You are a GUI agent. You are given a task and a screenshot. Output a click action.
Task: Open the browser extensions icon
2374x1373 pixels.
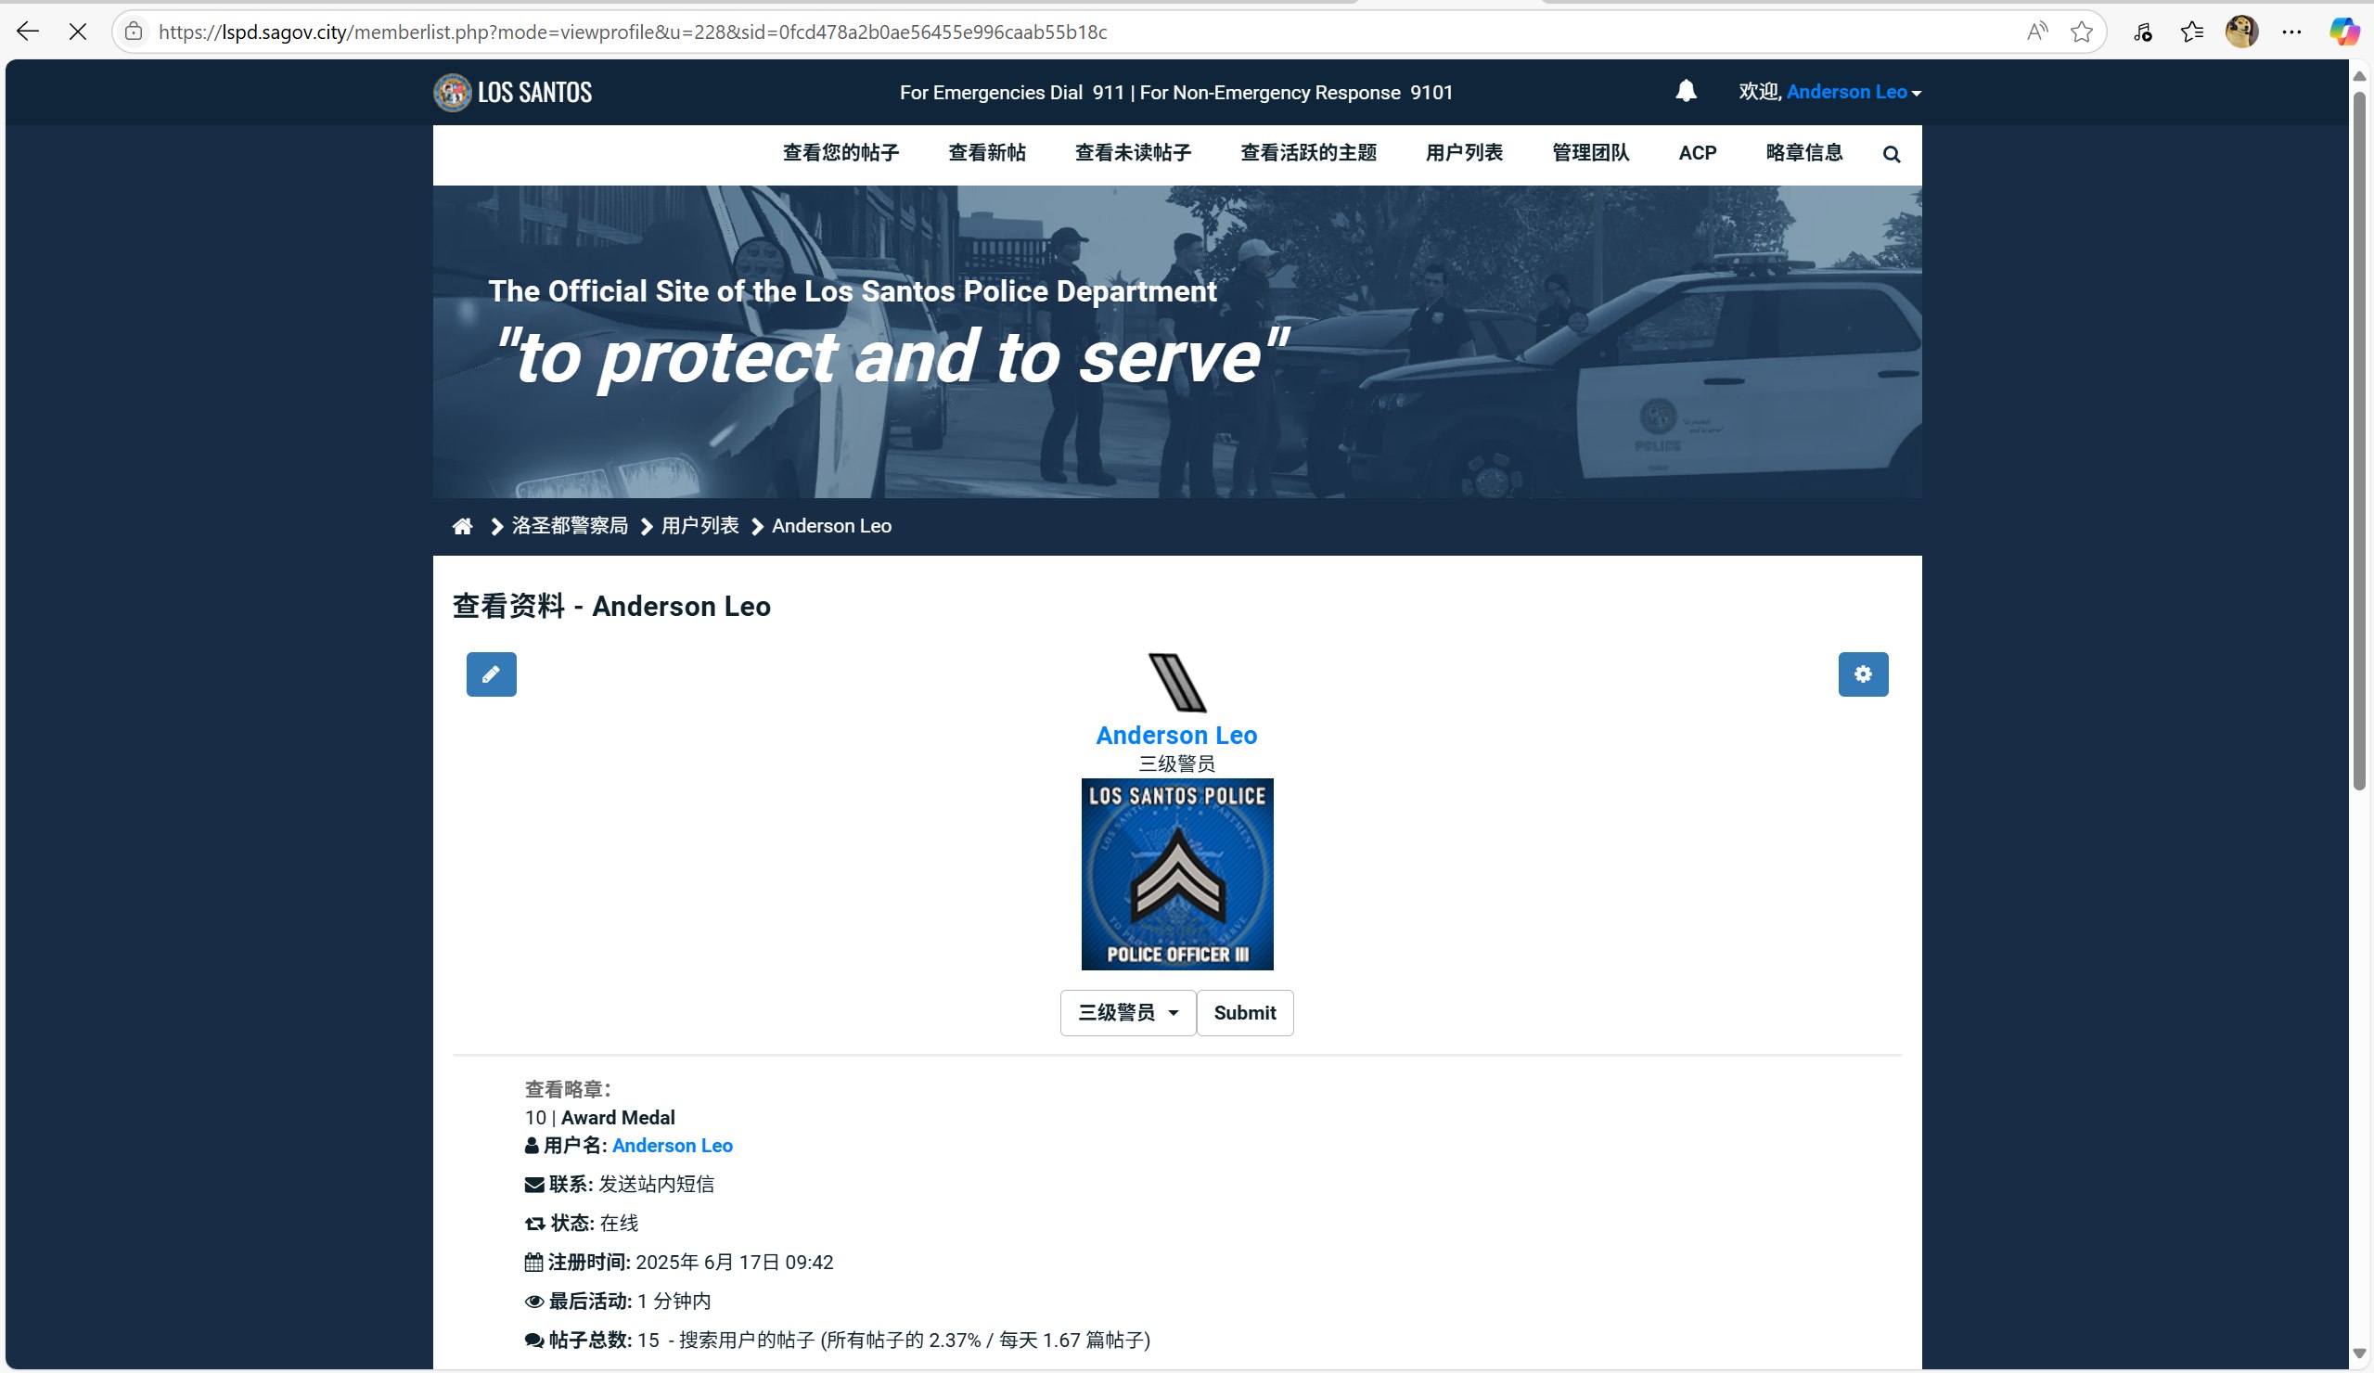point(2142,32)
